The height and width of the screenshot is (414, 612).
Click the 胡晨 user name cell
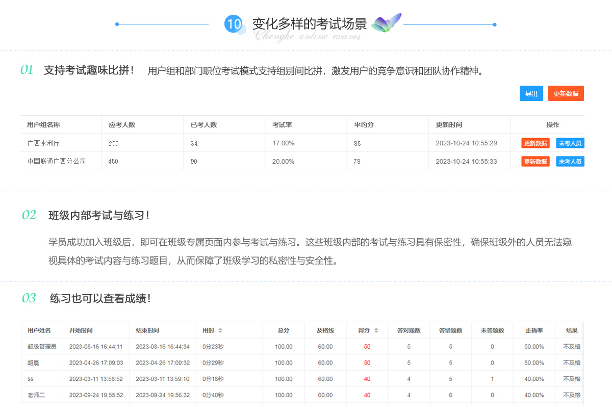(x=33, y=363)
